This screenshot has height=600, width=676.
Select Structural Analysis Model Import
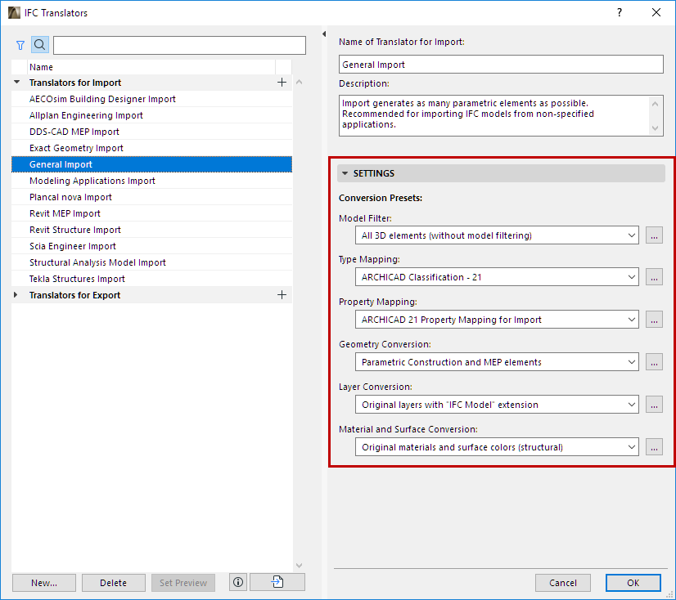[151, 262]
